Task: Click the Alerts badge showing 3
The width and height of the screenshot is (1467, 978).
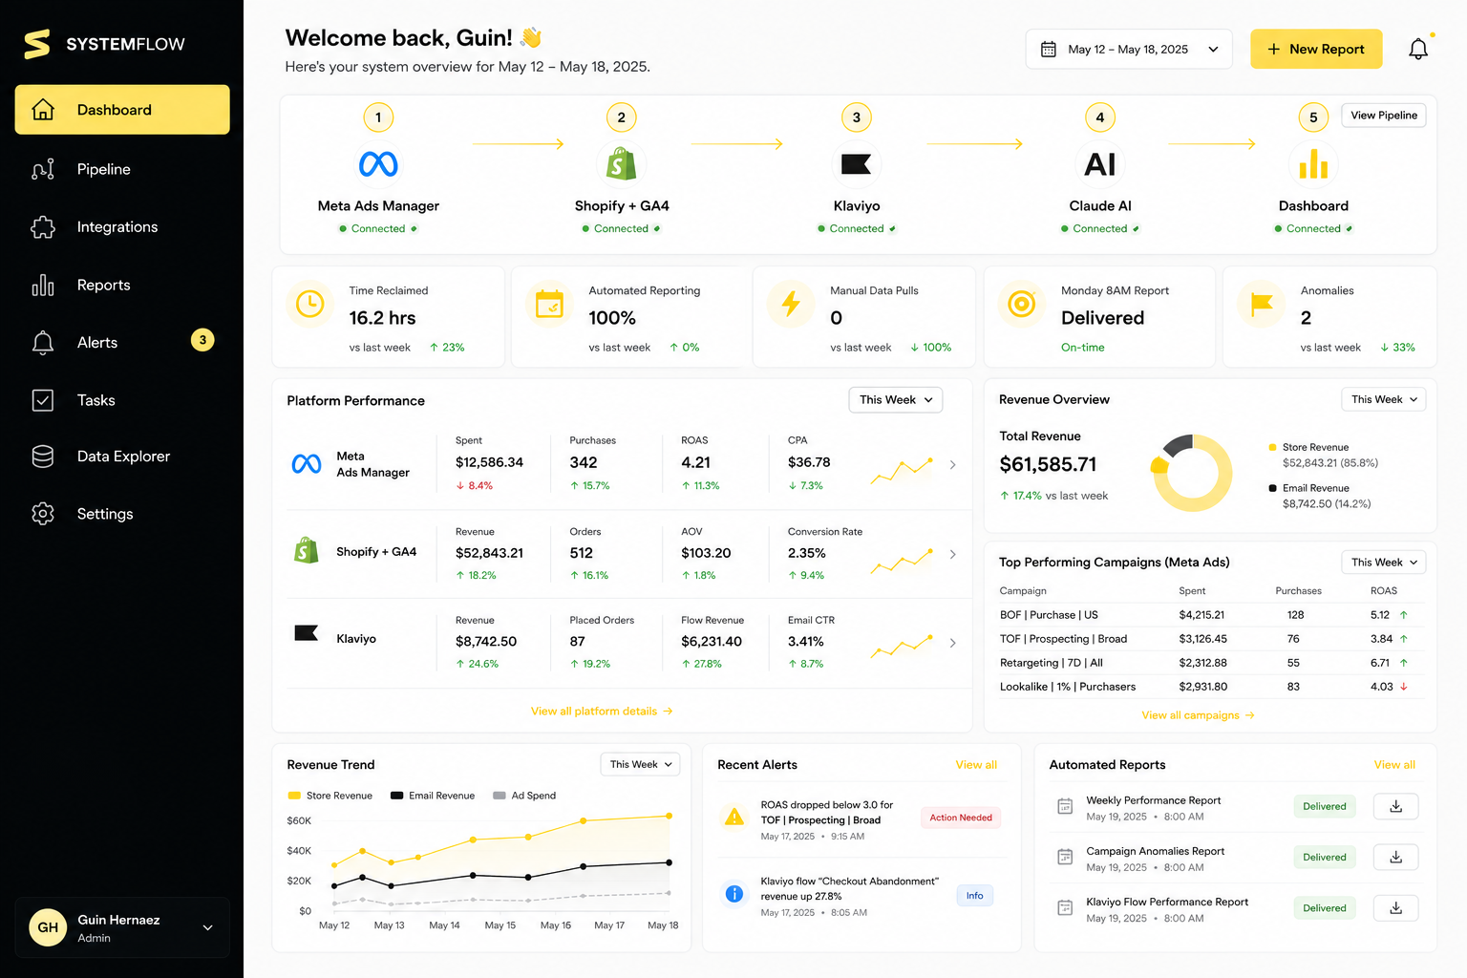Action: [x=202, y=340]
